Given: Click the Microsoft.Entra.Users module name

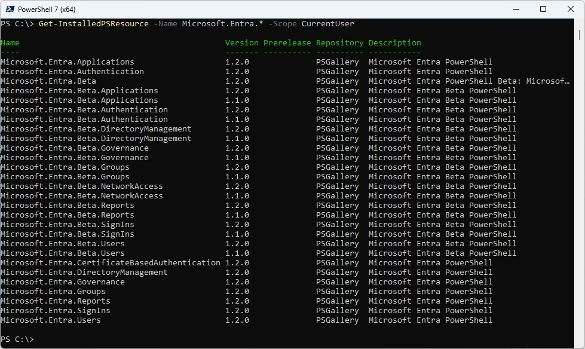Looking at the screenshot, I should tap(51, 320).
